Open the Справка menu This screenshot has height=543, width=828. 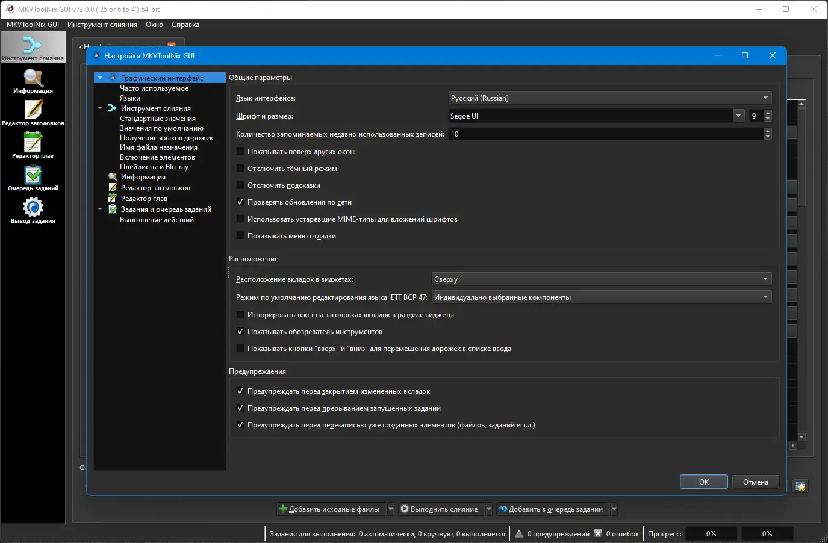tap(185, 25)
